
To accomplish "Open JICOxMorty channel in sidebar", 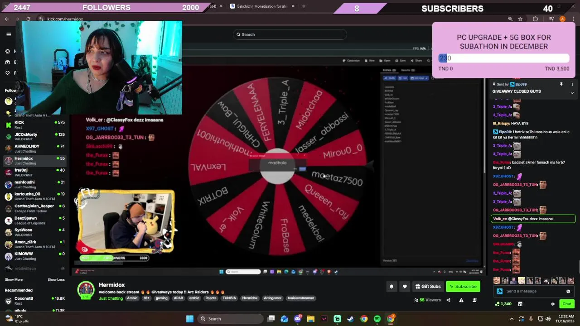I will (x=35, y=137).
